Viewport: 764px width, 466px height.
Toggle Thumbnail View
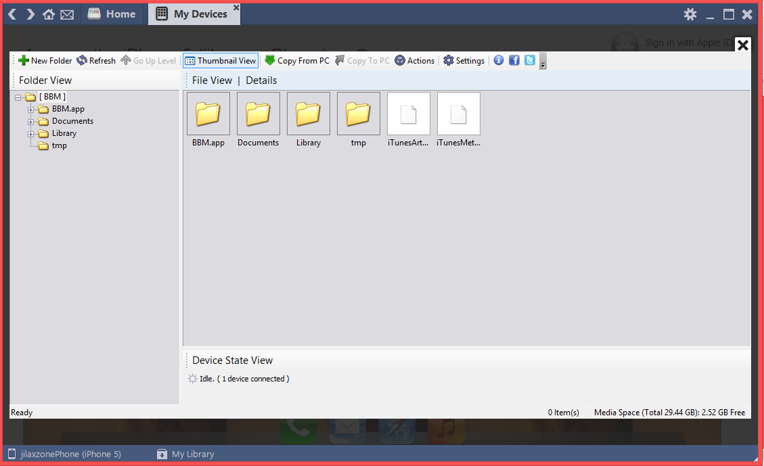(221, 60)
